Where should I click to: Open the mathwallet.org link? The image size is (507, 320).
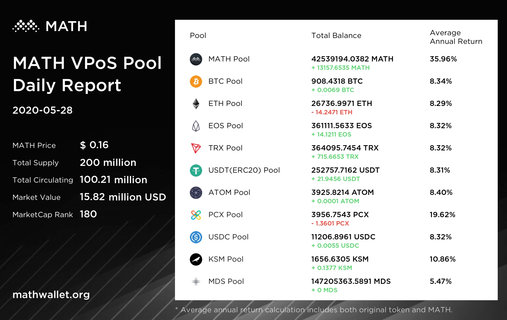[x=51, y=295]
